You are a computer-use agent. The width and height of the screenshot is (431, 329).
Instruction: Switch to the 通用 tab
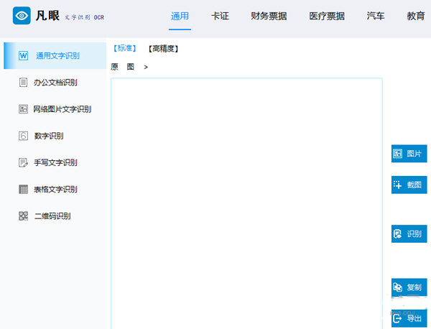[x=180, y=16]
